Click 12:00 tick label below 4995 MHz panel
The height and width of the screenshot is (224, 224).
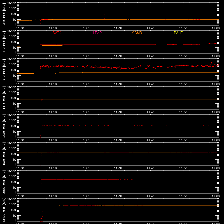click(216, 168)
